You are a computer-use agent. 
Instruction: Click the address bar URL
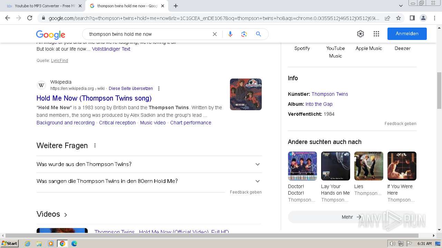click(x=214, y=18)
